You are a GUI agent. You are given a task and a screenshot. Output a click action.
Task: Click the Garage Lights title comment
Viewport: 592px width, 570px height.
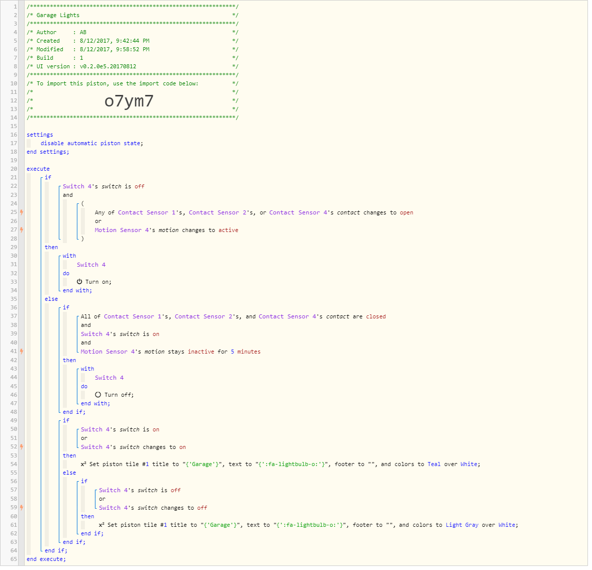coord(58,16)
